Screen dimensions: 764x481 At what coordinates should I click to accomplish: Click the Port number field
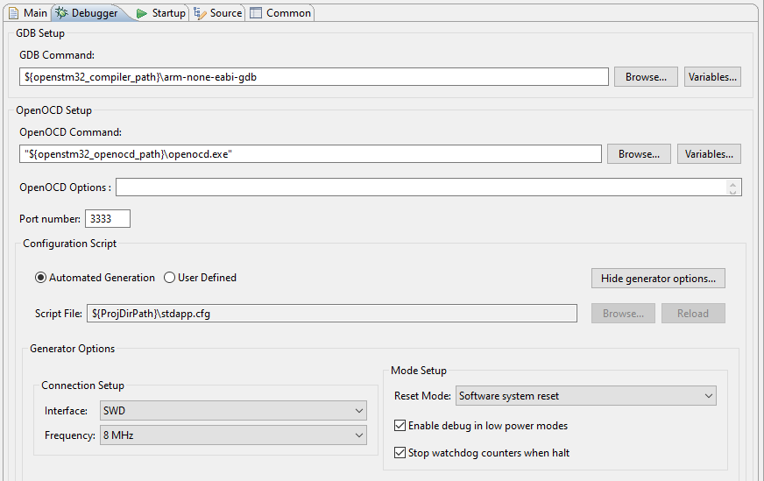[x=108, y=219]
